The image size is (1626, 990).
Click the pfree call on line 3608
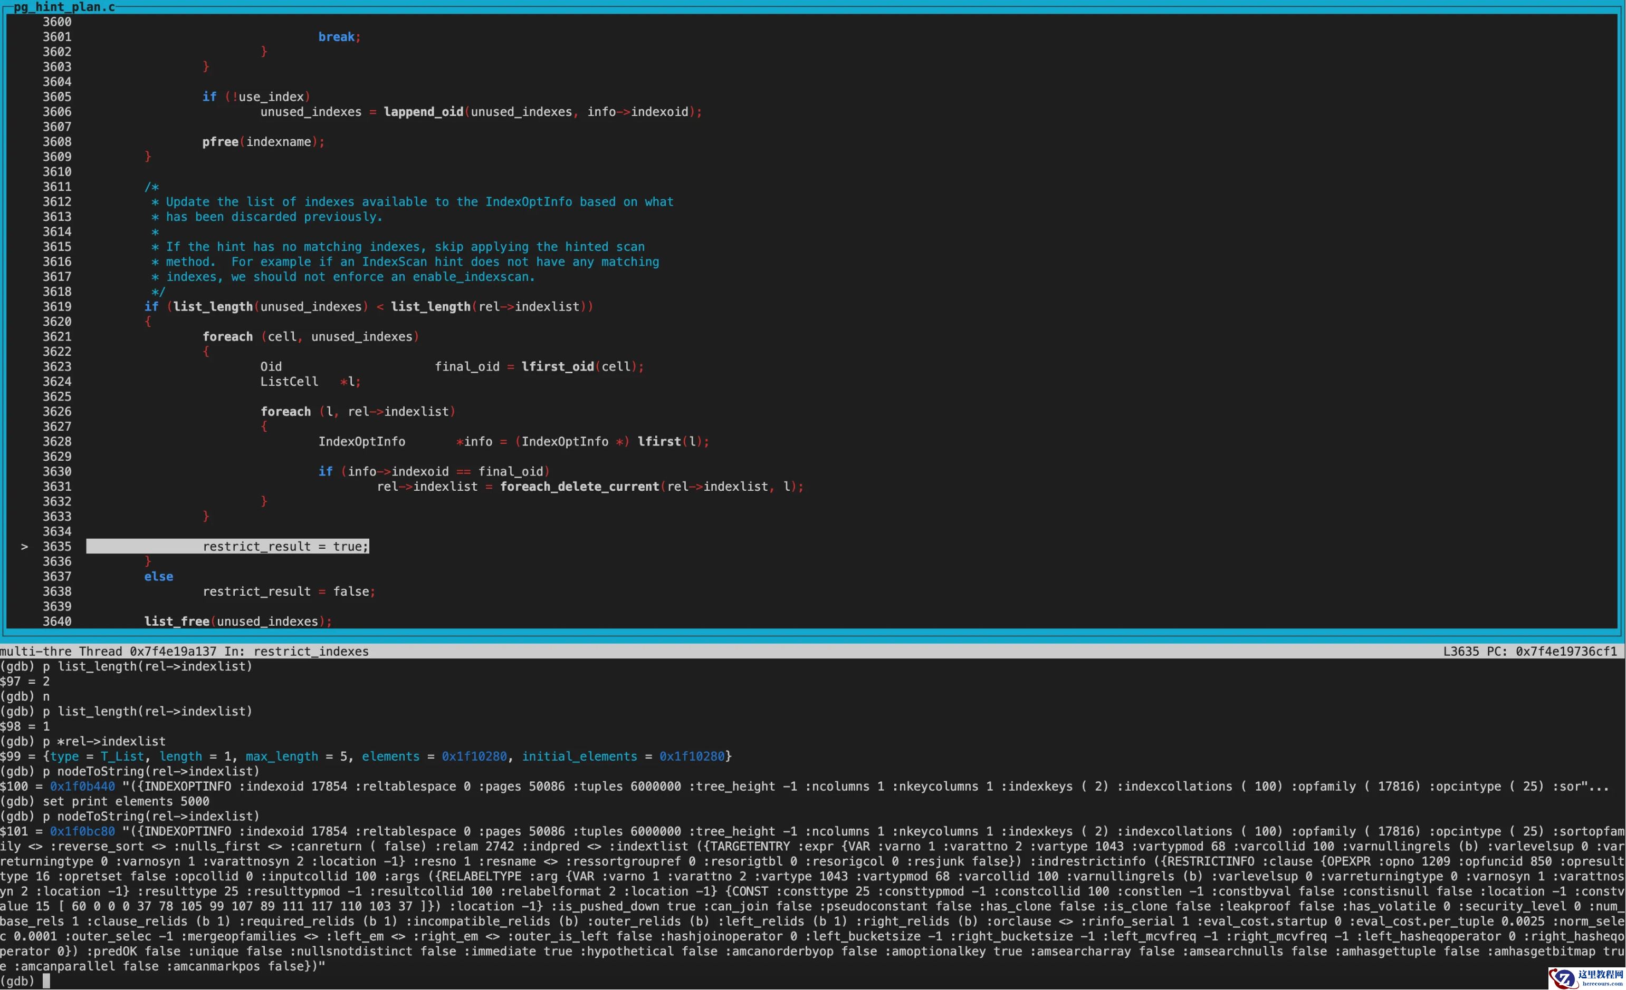point(220,142)
